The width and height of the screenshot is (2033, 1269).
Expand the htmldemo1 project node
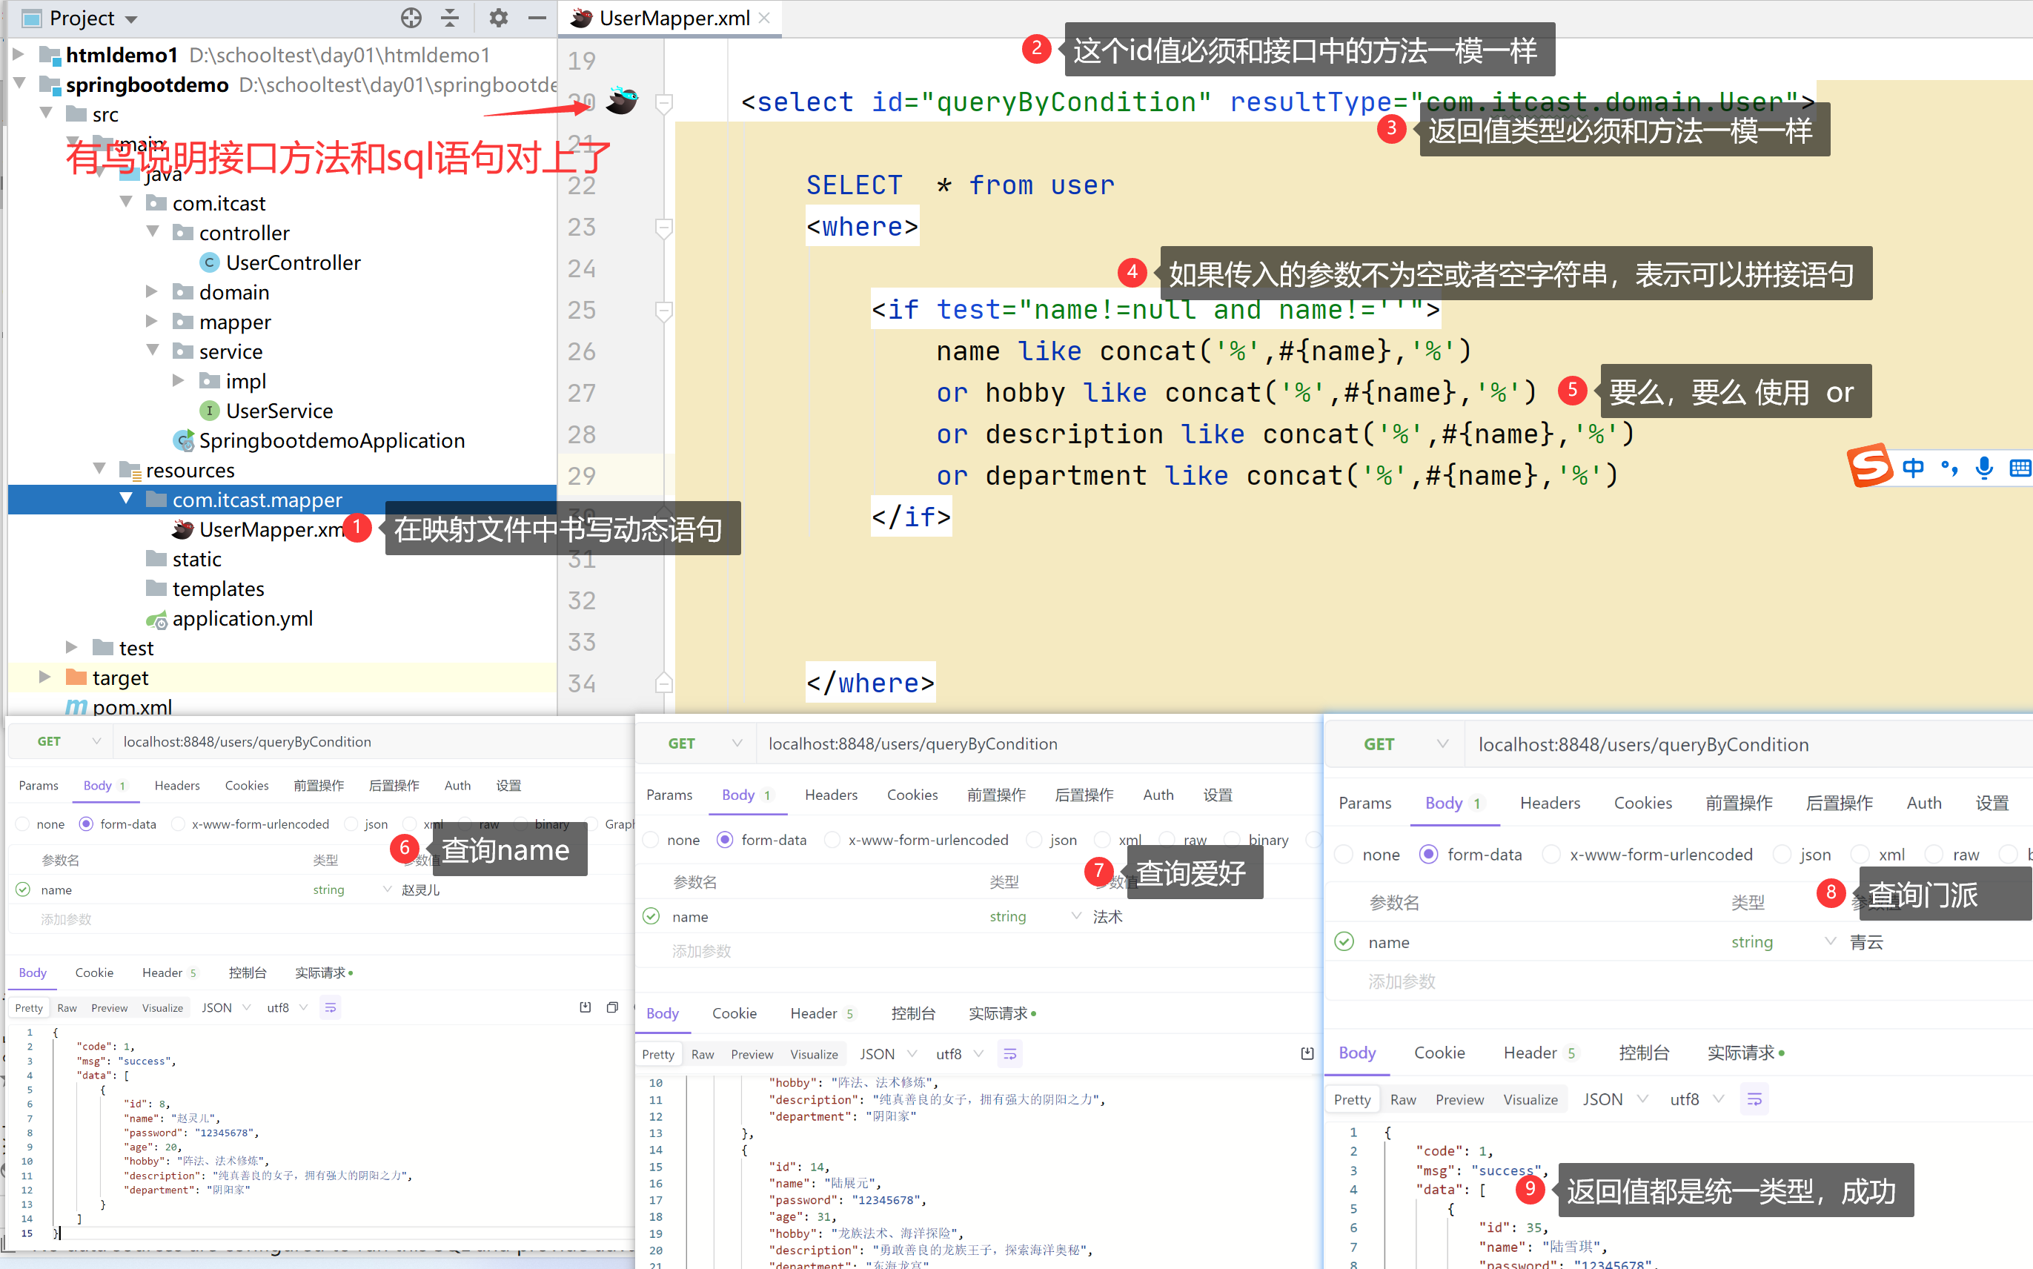tap(19, 55)
